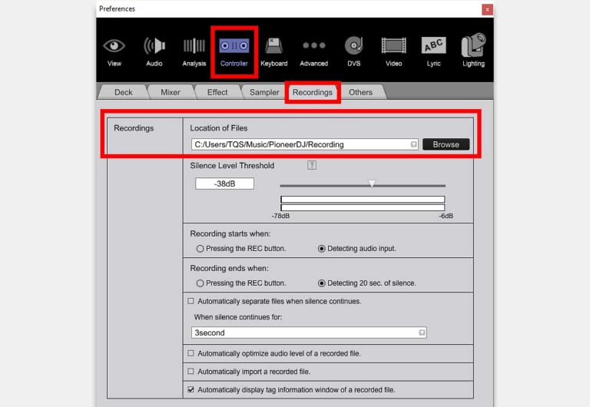Screen dimensions: 590x407
Task: Open the DVS preferences category
Action: (x=353, y=50)
